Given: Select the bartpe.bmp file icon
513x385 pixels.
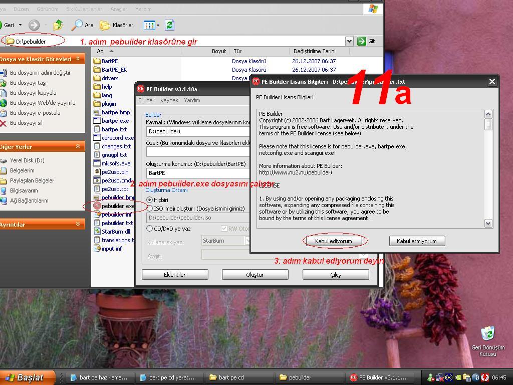Looking at the screenshot, I should (x=97, y=112).
